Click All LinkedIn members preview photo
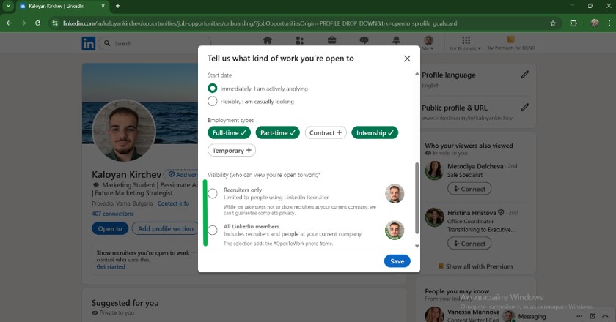The width and height of the screenshot is (616, 322). (395, 231)
